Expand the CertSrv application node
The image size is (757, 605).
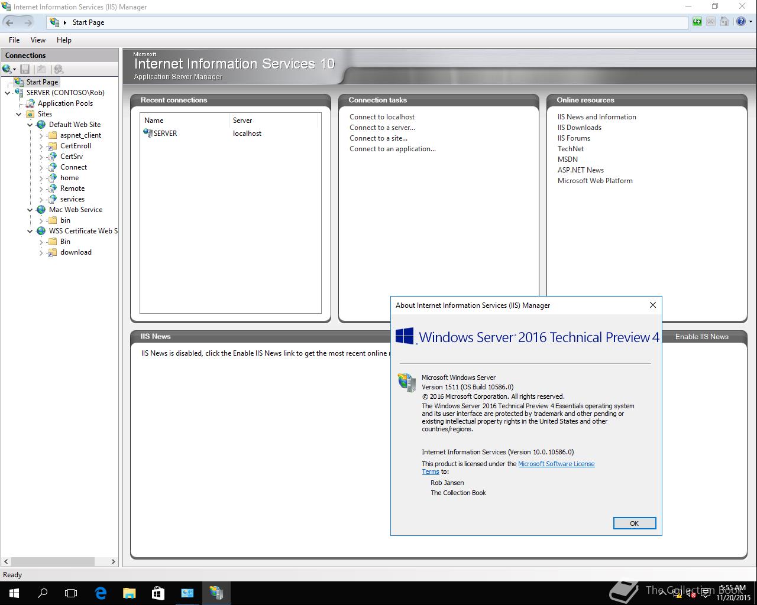(x=41, y=157)
